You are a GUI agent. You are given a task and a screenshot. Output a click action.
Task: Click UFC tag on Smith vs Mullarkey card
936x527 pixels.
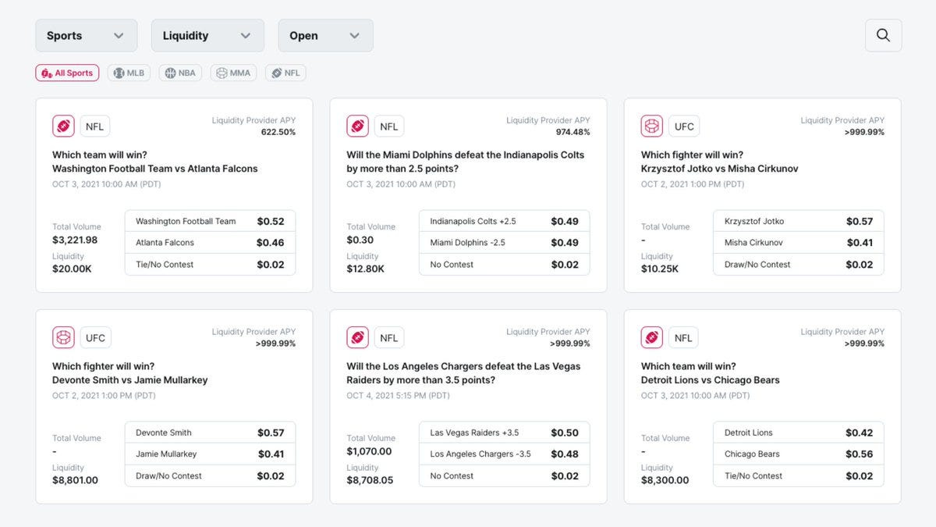95,338
